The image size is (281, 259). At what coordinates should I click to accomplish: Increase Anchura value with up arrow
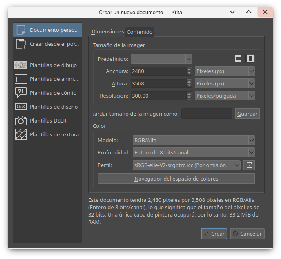tap(189, 69)
